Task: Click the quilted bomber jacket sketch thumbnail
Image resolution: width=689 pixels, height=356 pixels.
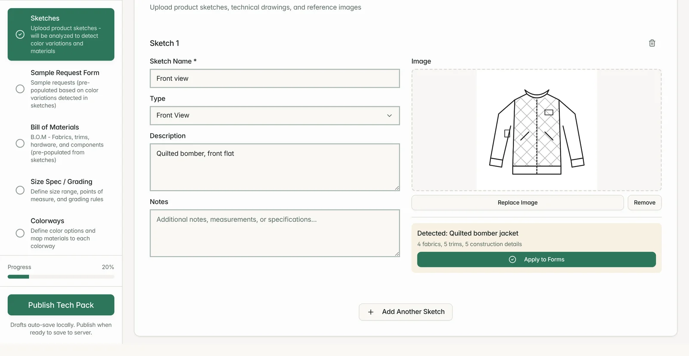Action: point(537,130)
